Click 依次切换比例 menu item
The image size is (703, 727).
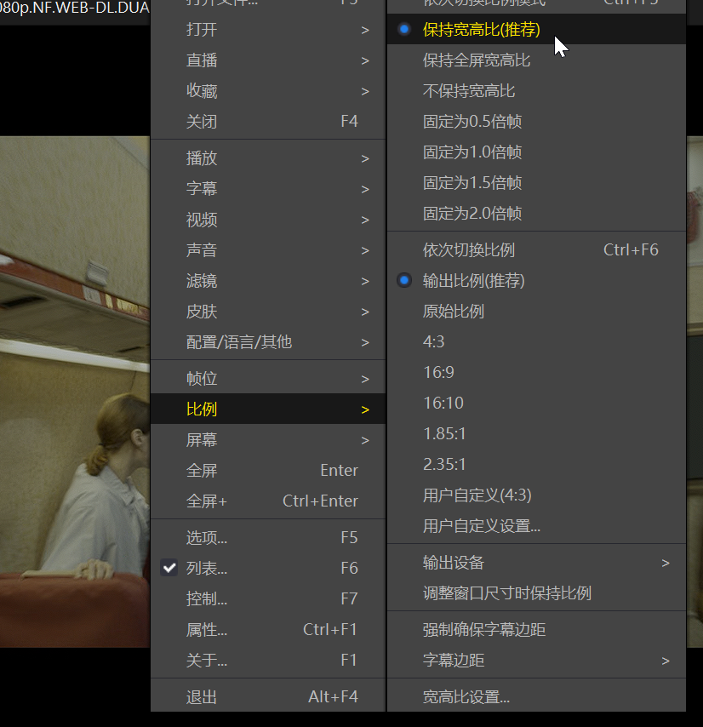pyautogui.click(x=536, y=250)
